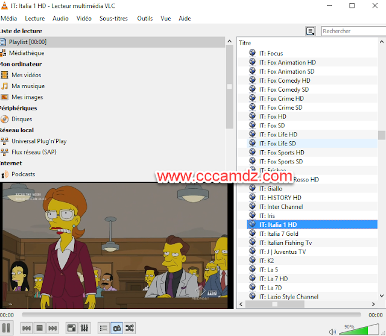Mute audio via the speaker icon
386x336 pixels.
pos(332,332)
